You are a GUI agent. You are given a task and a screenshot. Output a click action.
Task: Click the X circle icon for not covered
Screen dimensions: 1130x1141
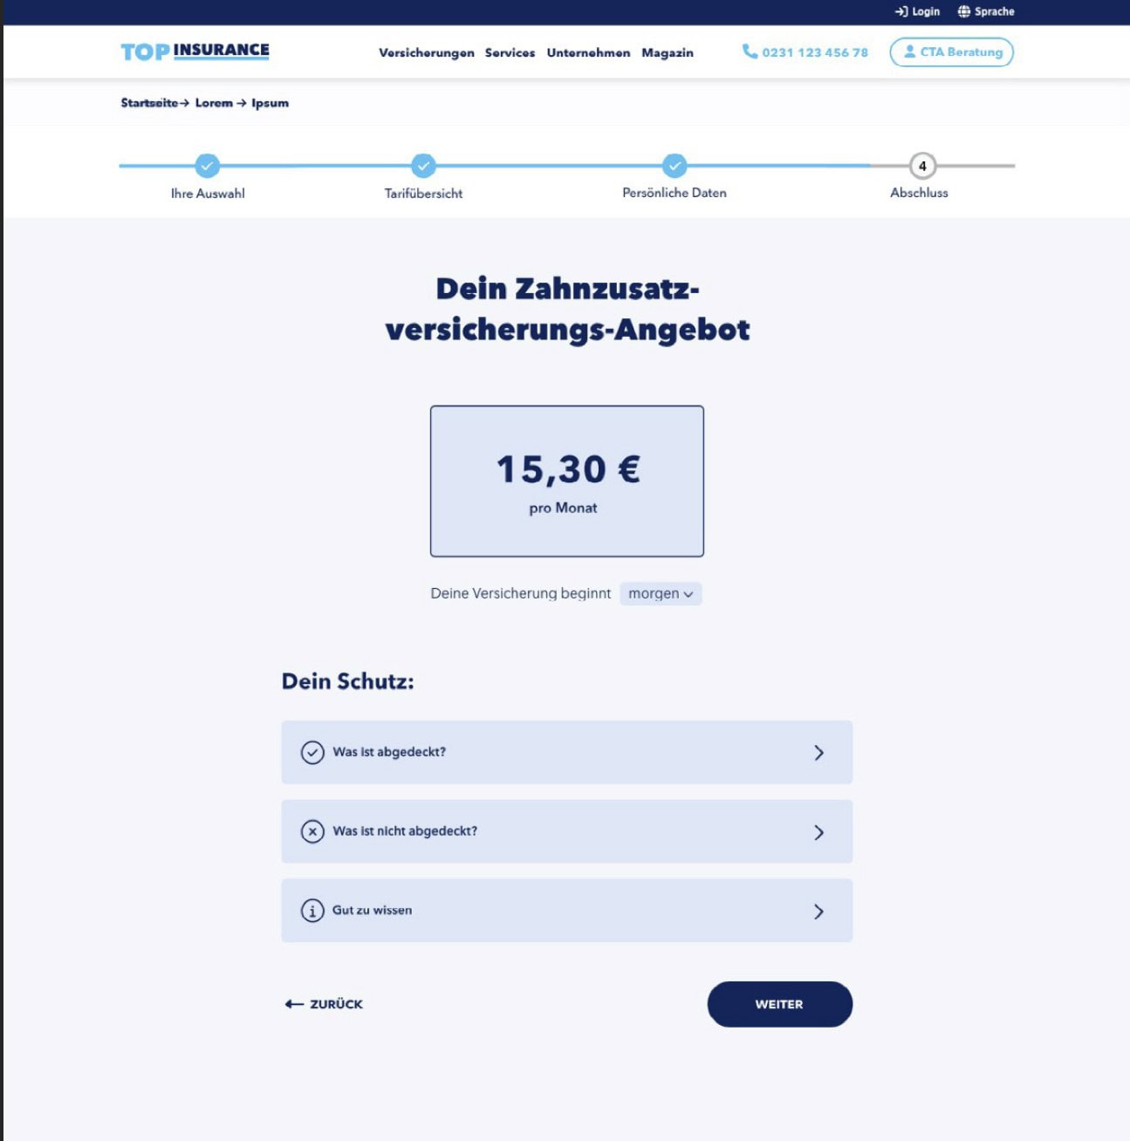[x=312, y=831]
